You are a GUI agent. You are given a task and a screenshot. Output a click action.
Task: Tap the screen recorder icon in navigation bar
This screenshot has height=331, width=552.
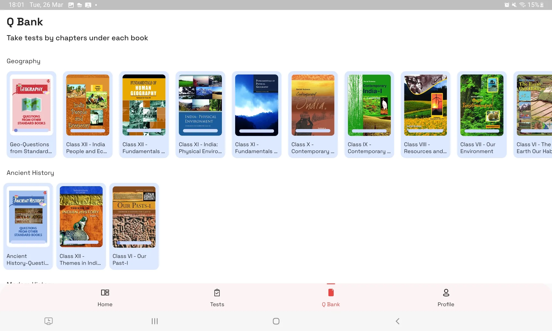click(x=49, y=321)
